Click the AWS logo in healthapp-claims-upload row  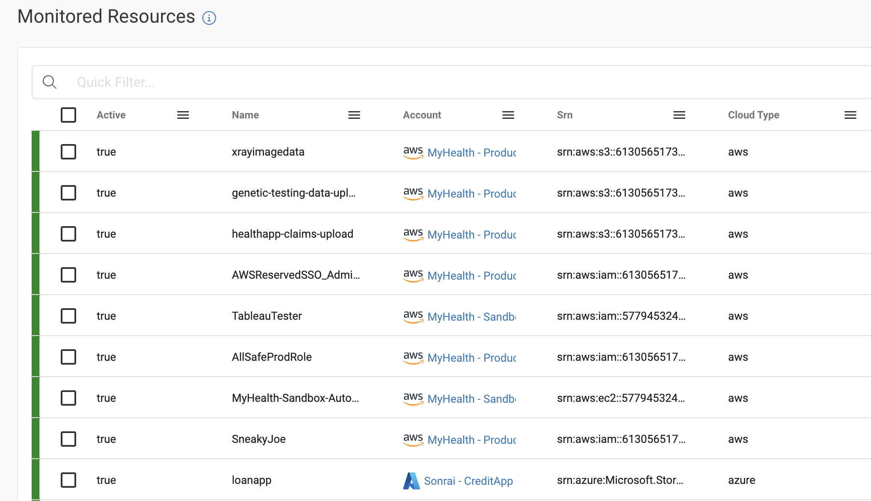413,234
